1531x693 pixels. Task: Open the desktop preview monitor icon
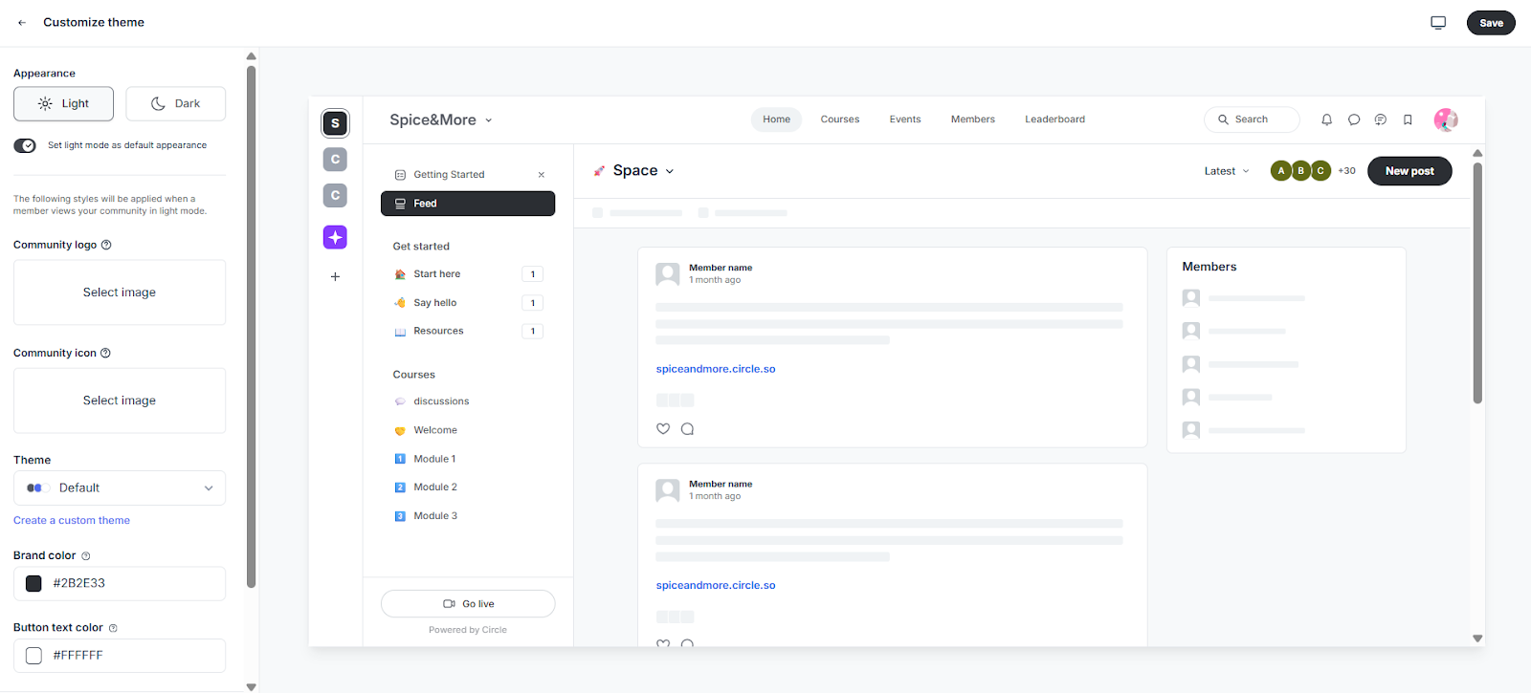pyautogui.click(x=1438, y=22)
